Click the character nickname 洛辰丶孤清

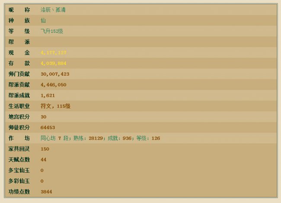coord(53,10)
